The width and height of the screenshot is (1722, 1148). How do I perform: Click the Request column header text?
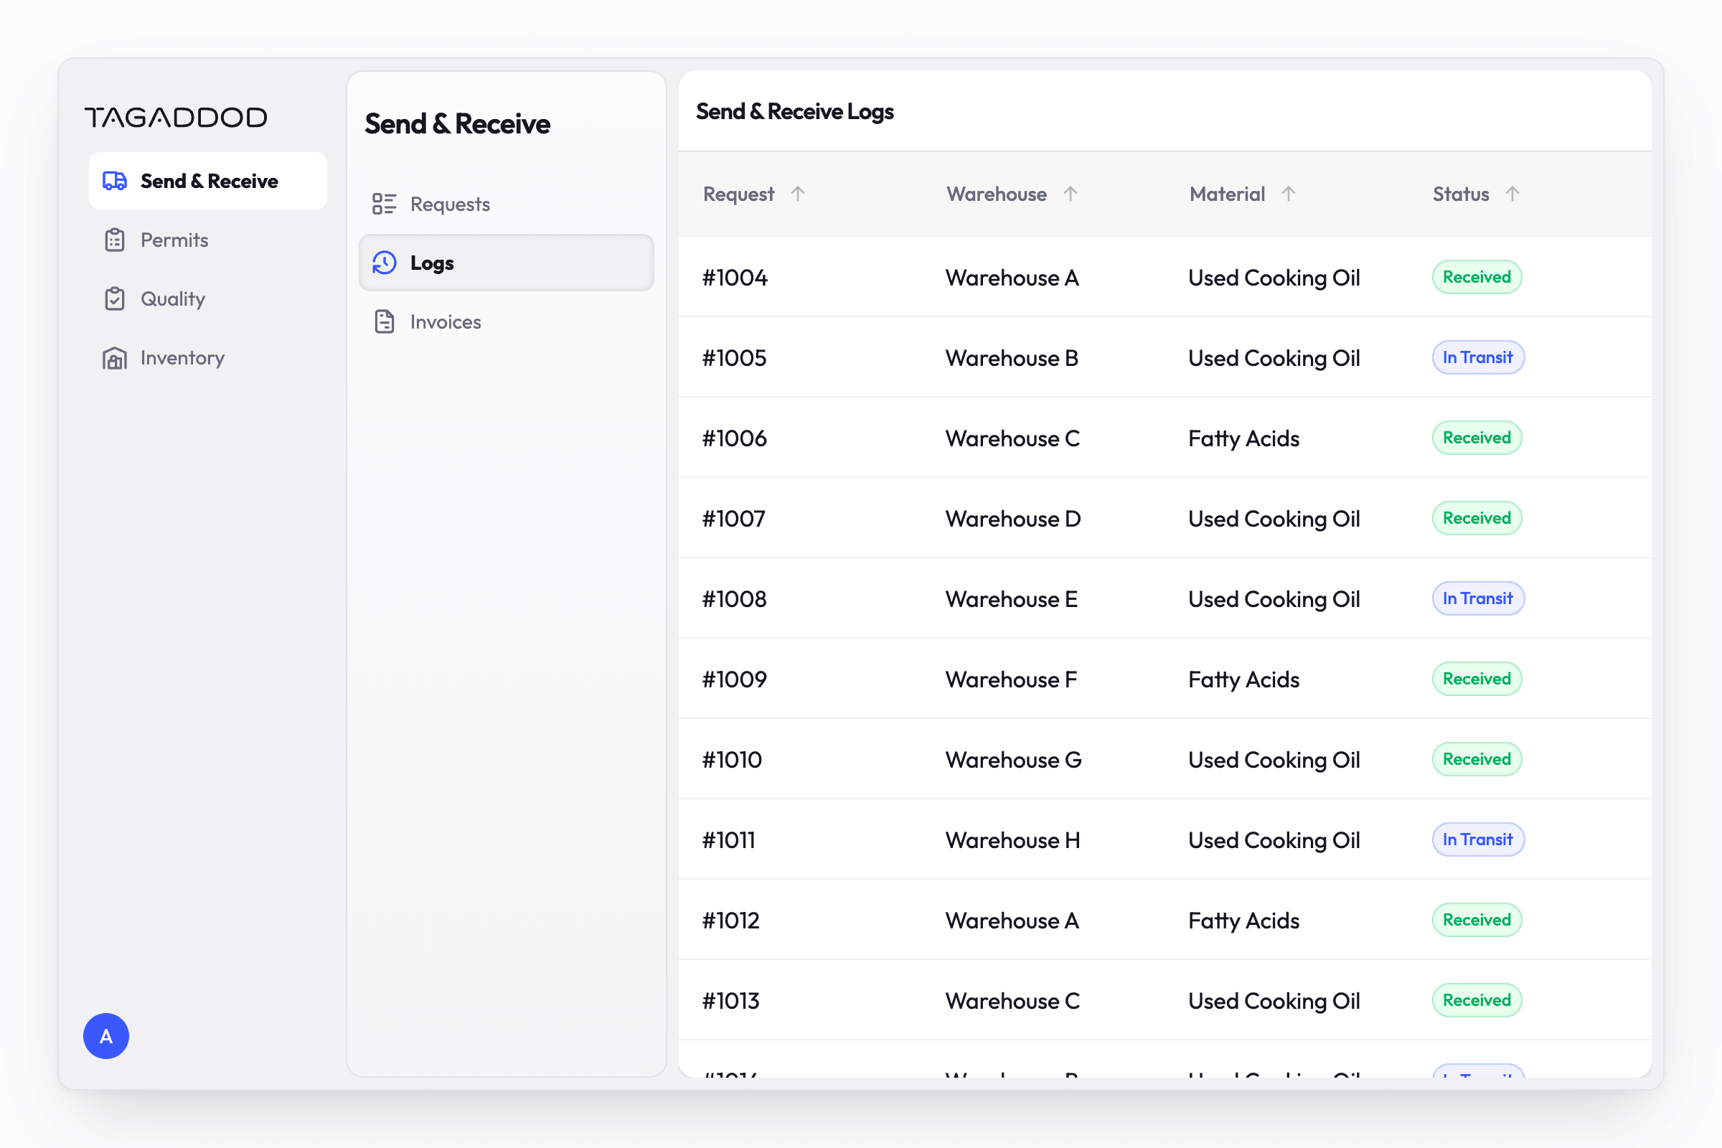tap(738, 194)
